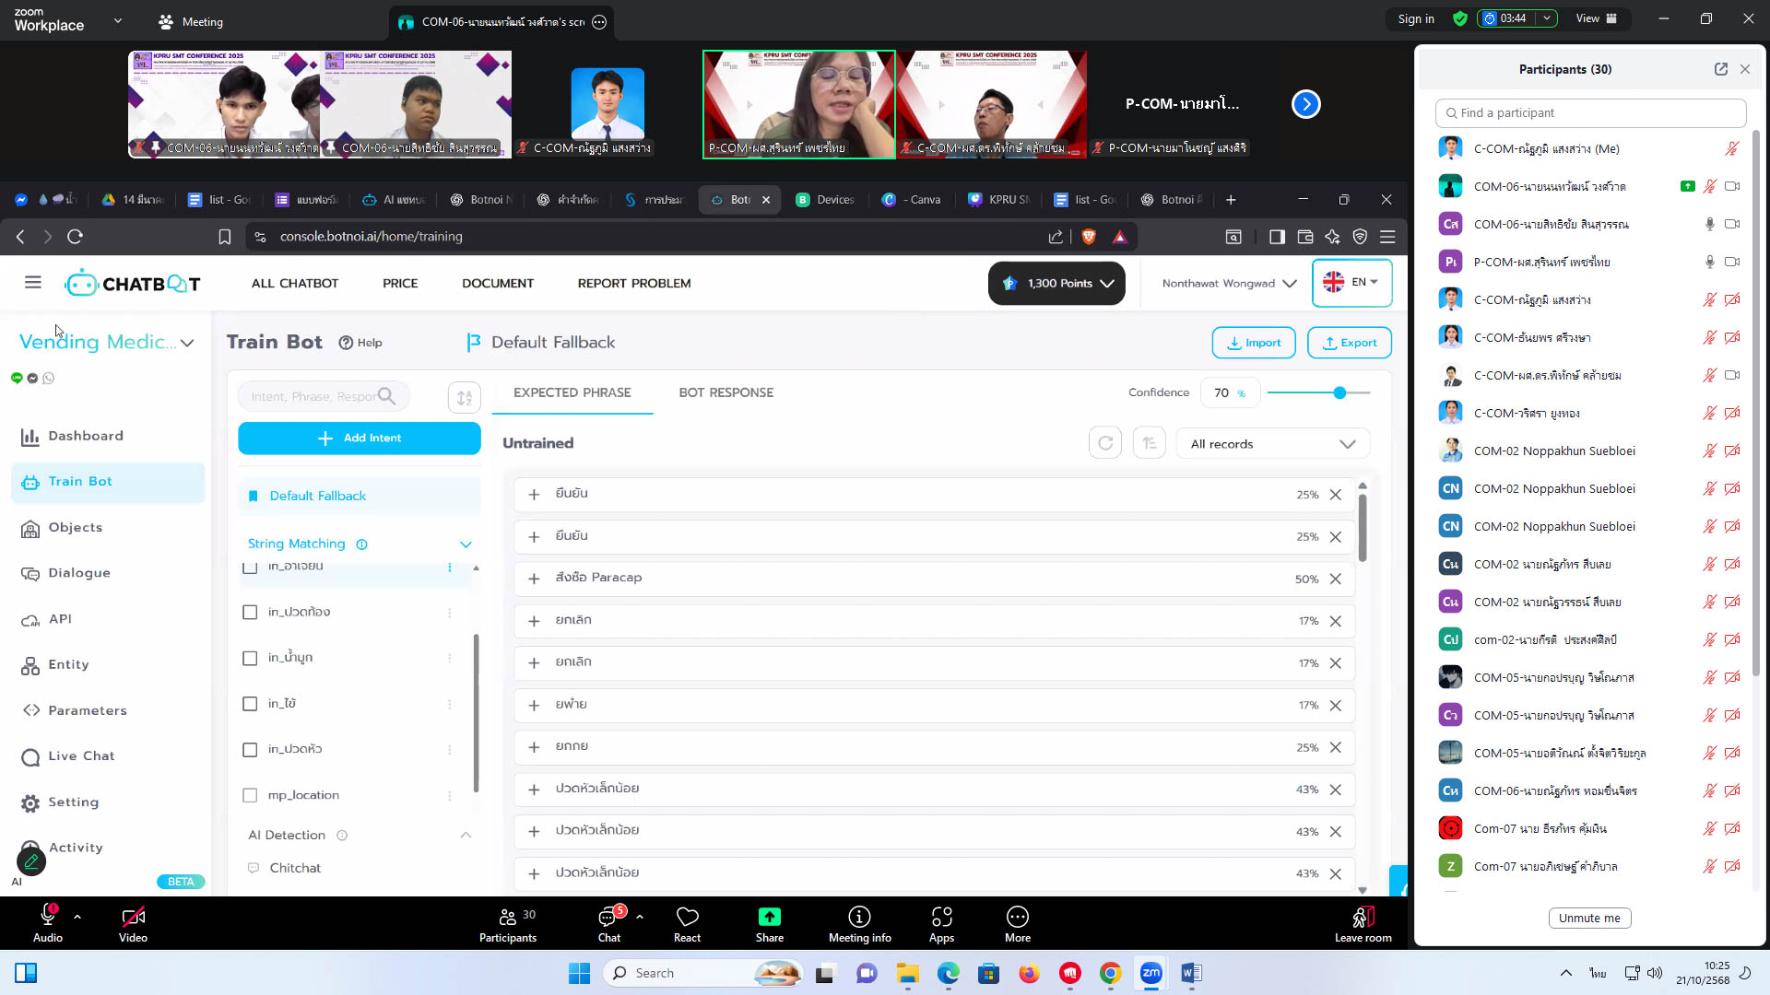Screen dimensions: 1770x995
Task: Switch to the BOT RESPONSE tab
Action: click(726, 392)
